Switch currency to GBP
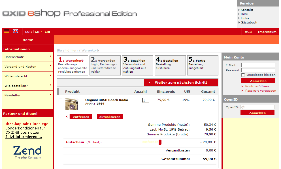 coord(38,32)
